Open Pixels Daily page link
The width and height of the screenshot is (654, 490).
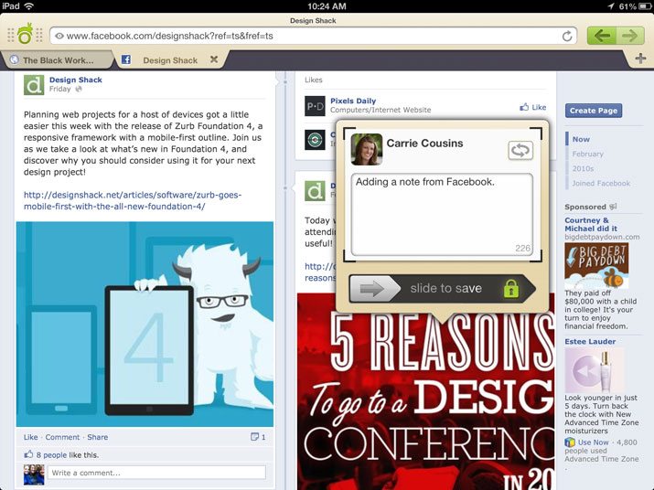(353, 101)
